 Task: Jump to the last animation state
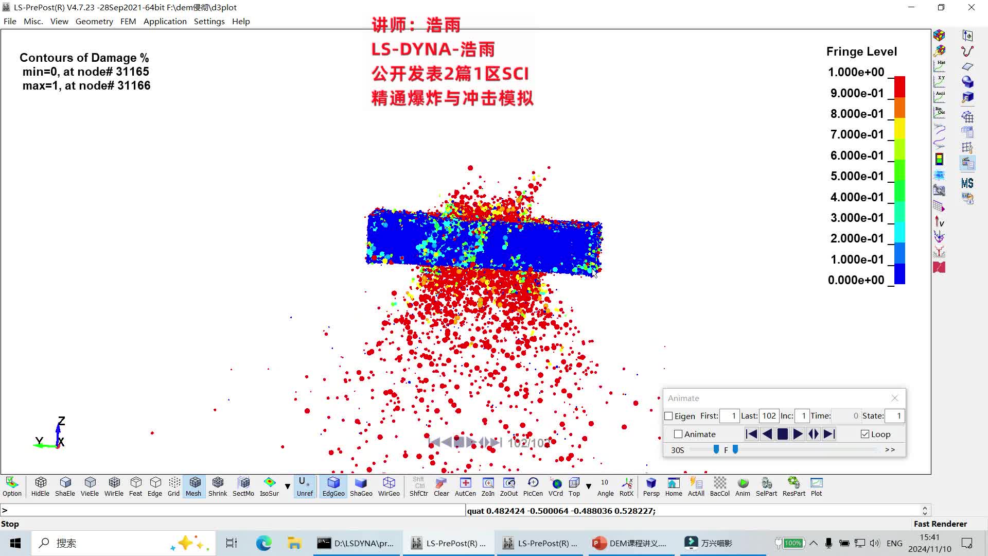pos(828,434)
